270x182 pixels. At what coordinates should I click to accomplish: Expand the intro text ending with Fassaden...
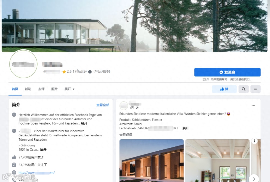[x=84, y=123]
